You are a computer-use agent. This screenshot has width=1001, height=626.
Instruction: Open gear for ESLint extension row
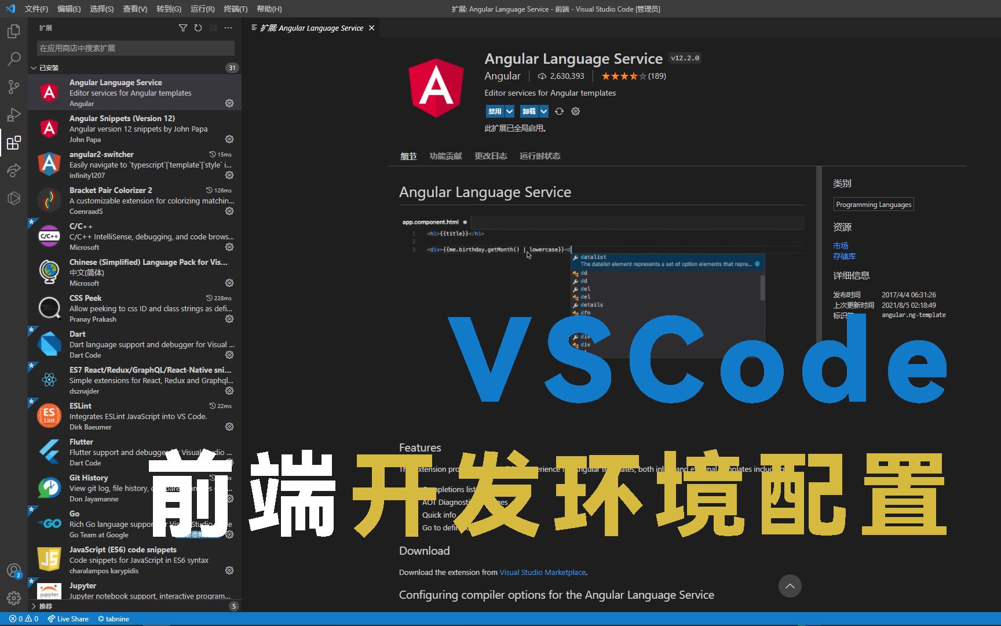point(229,427)
